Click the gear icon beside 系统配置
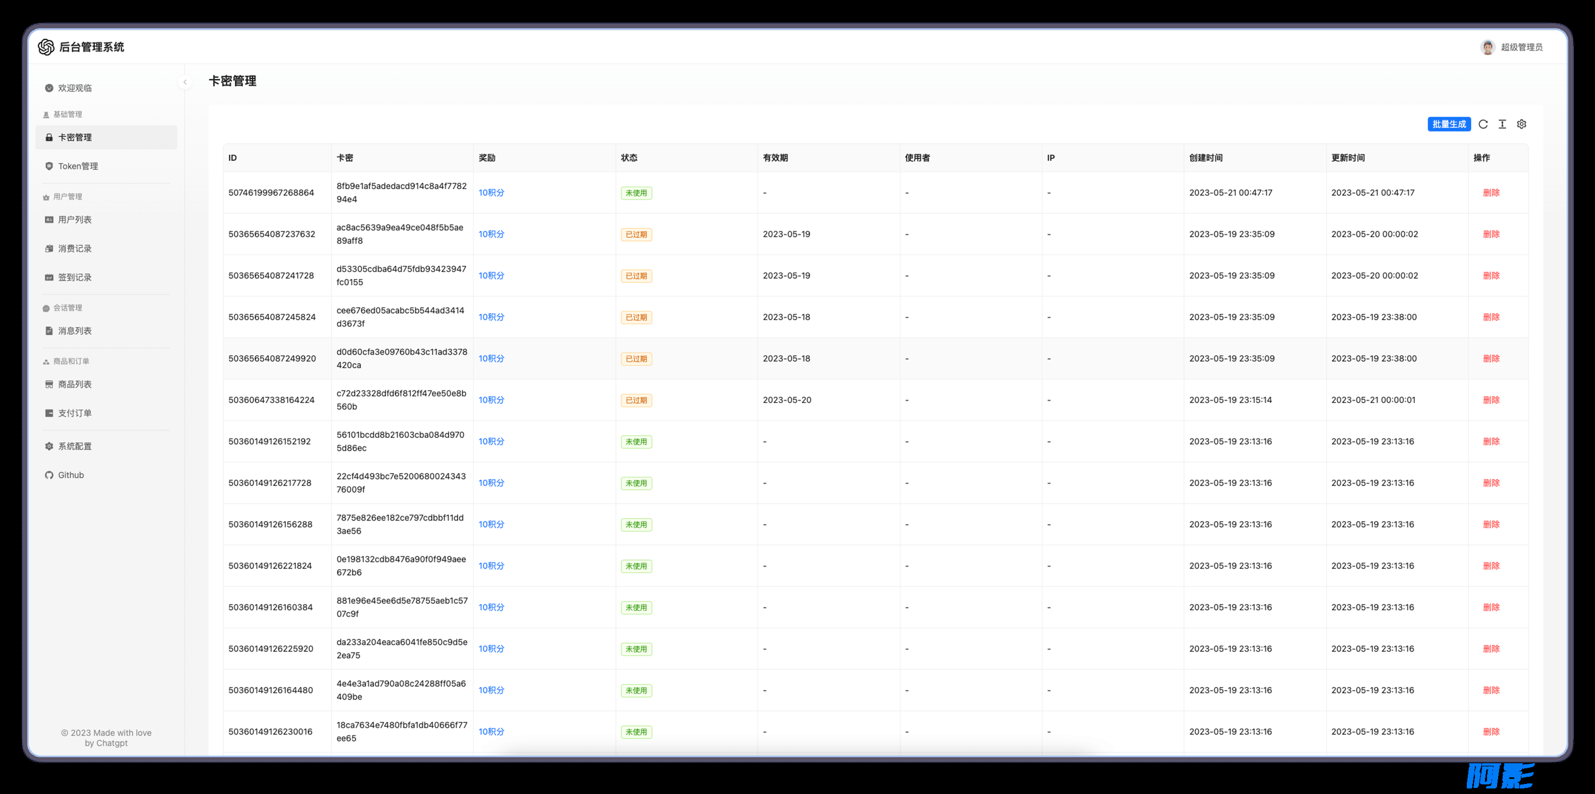 click(49, 446)
